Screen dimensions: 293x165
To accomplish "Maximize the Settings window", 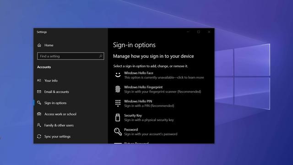I will coord(198,32).
